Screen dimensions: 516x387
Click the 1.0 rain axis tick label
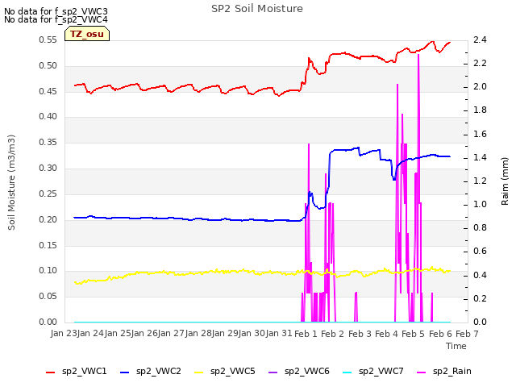(480, 205)
